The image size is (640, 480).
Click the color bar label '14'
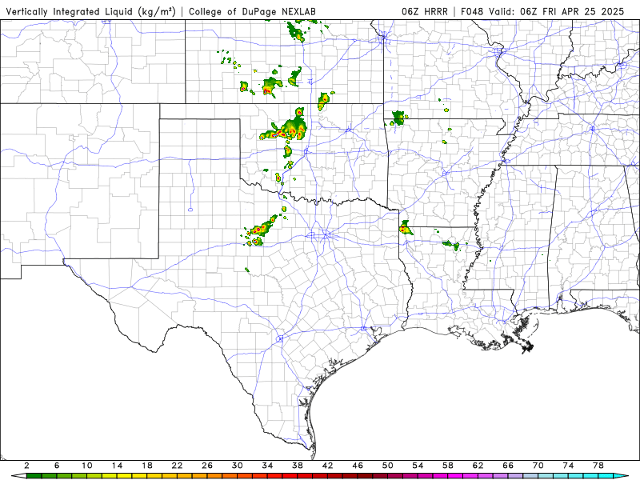click(117, 466)
